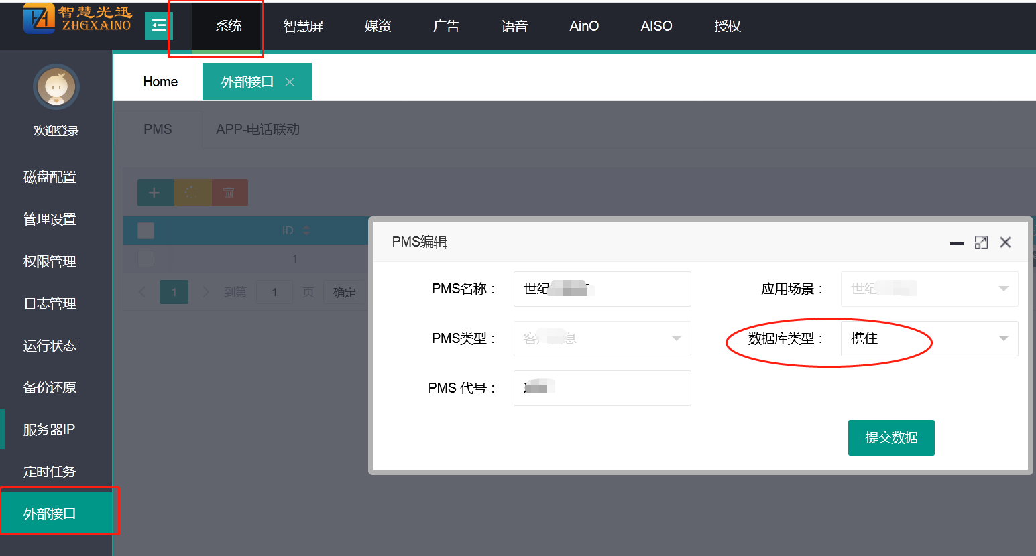Click the 提交数据 submit button
1036x556 pixels.
[x=890, y=437]
